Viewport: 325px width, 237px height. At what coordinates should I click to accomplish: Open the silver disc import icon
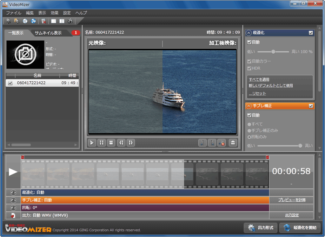(x=25, y=21)
